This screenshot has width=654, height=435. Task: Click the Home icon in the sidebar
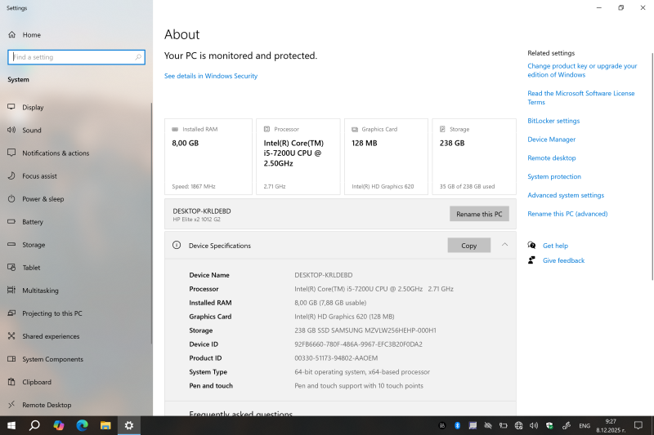click(12, 35)
